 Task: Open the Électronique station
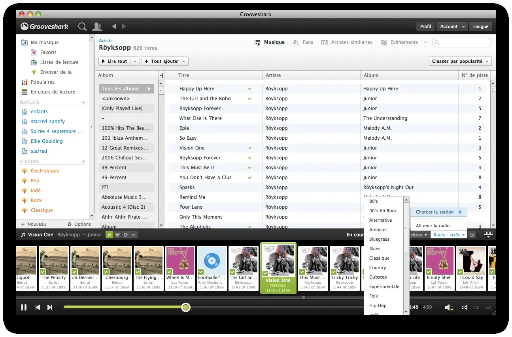(x=45, y=171)
